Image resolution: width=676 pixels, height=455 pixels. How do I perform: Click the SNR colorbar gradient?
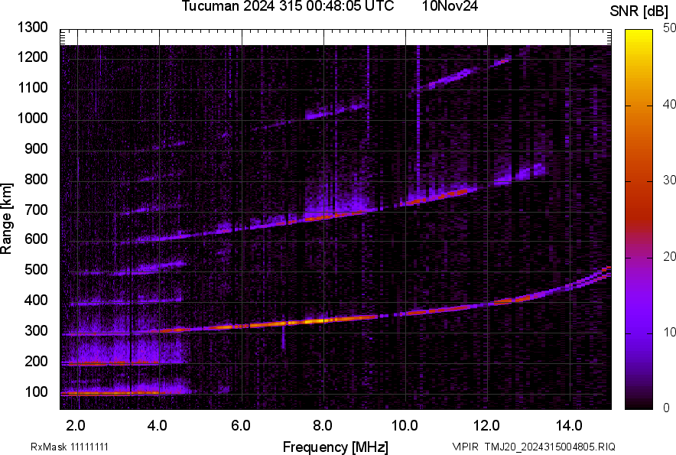[x=639, y=219]
